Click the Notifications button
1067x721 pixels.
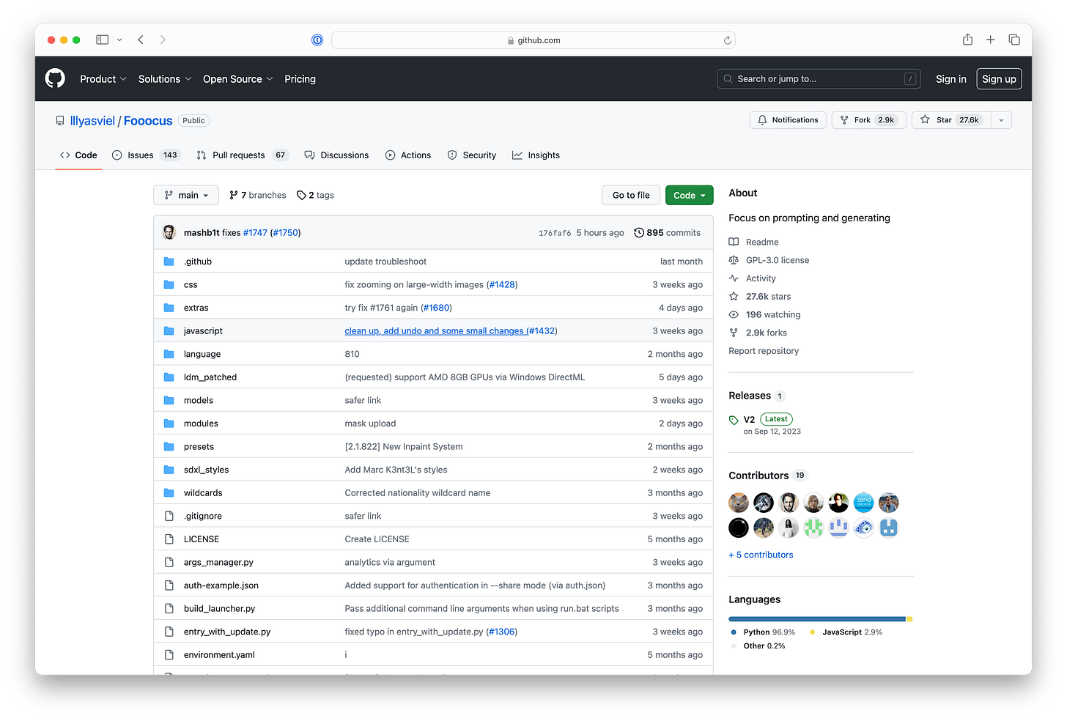click(788, 120)
